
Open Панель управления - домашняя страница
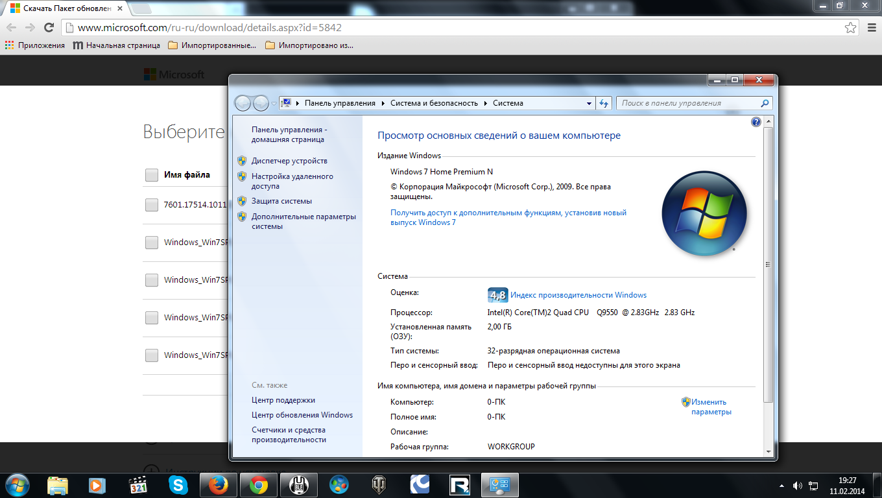point(289,134)
